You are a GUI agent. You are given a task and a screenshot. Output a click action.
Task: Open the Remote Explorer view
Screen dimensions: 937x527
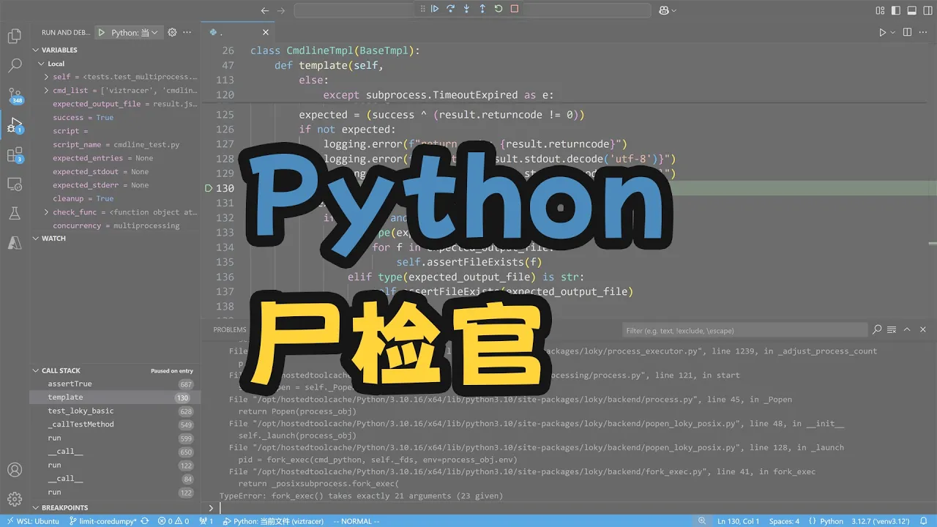coord(14,184)
